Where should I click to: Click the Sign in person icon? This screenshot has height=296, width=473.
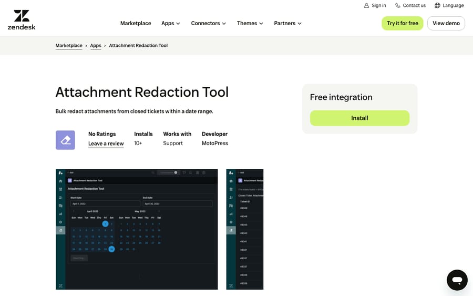click(x=366, y=5)
